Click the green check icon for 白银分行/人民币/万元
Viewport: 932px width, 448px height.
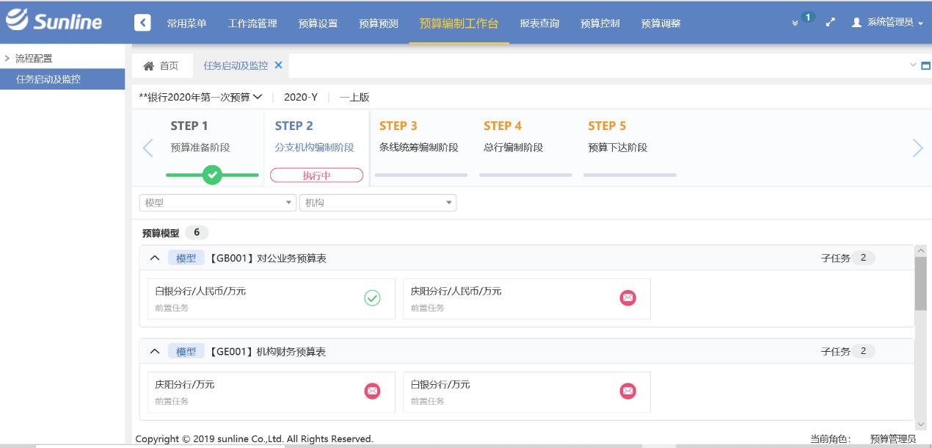tap(372, 298)
